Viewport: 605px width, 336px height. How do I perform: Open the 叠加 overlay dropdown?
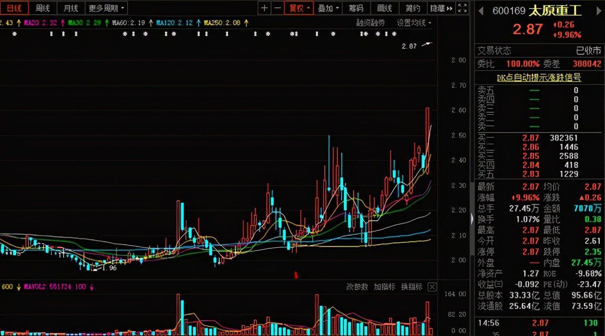pyautogui.click(x=328, y=8)
